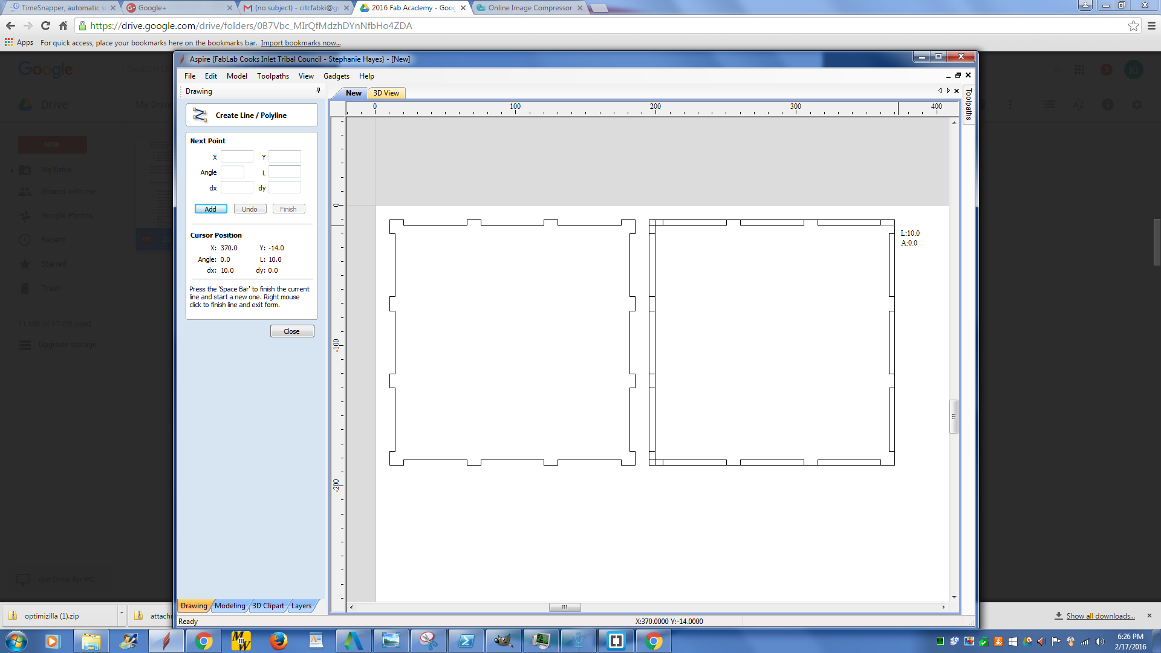
Task: Switch to the 3D Clipart tab
Action: click(268, 606)
